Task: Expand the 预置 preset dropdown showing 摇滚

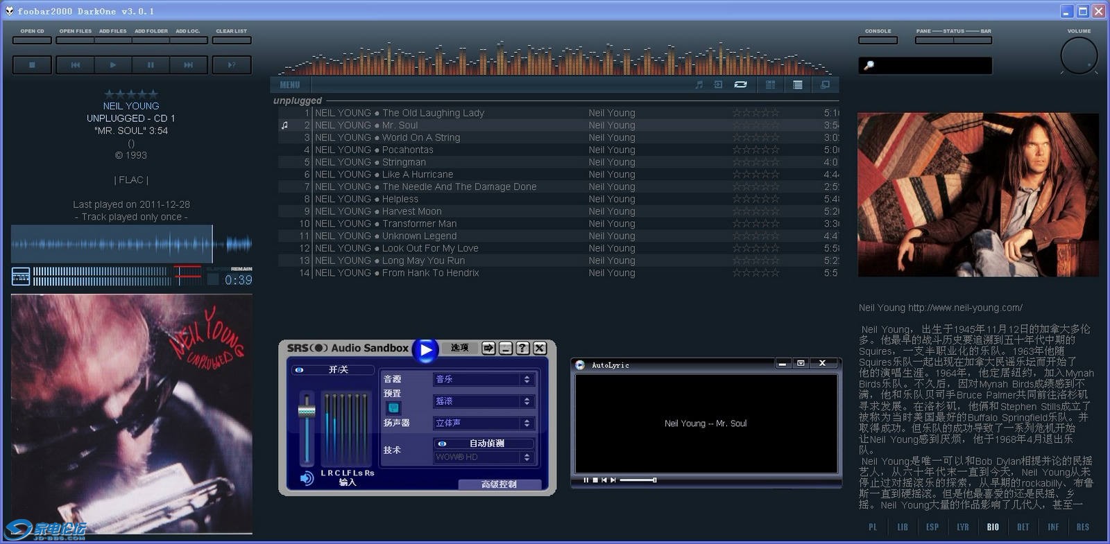Action: 484,401
